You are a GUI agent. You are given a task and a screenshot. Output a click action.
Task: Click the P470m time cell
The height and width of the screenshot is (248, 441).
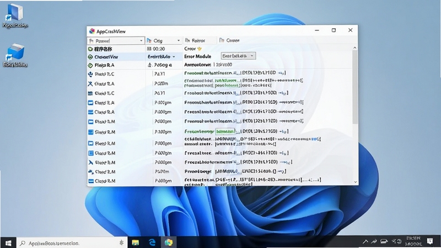click(162, 172)
